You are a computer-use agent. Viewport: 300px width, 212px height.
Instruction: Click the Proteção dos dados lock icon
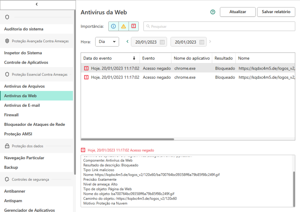click(x=7, y=146)
